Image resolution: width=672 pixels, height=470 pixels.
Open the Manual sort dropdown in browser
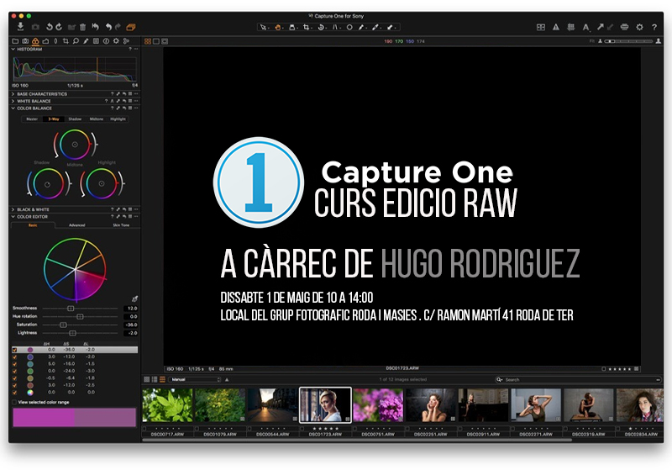pyautogui.click(x=195, y=379)
